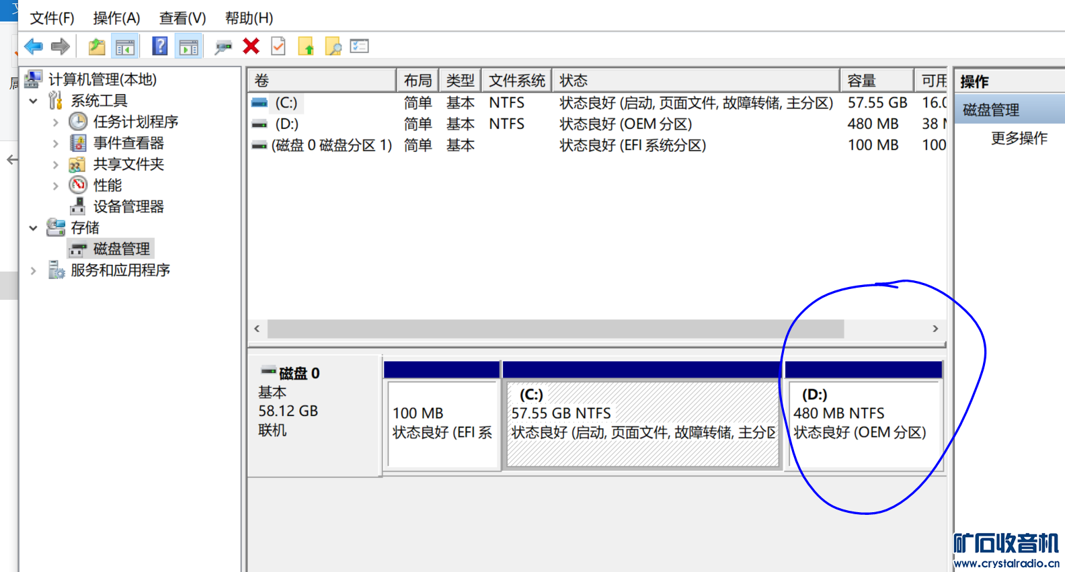Click the volume list scrollbar right arrow
1065x572 pixels.
tap(935, 329)
